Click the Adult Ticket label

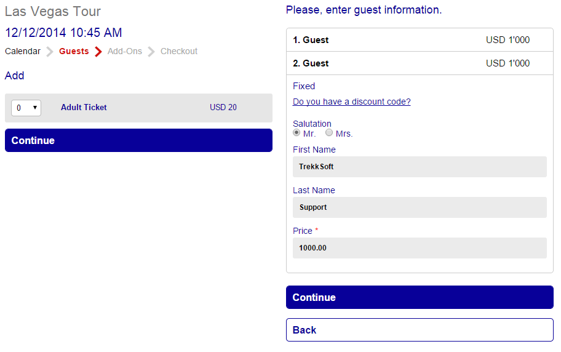click(84, 108)
